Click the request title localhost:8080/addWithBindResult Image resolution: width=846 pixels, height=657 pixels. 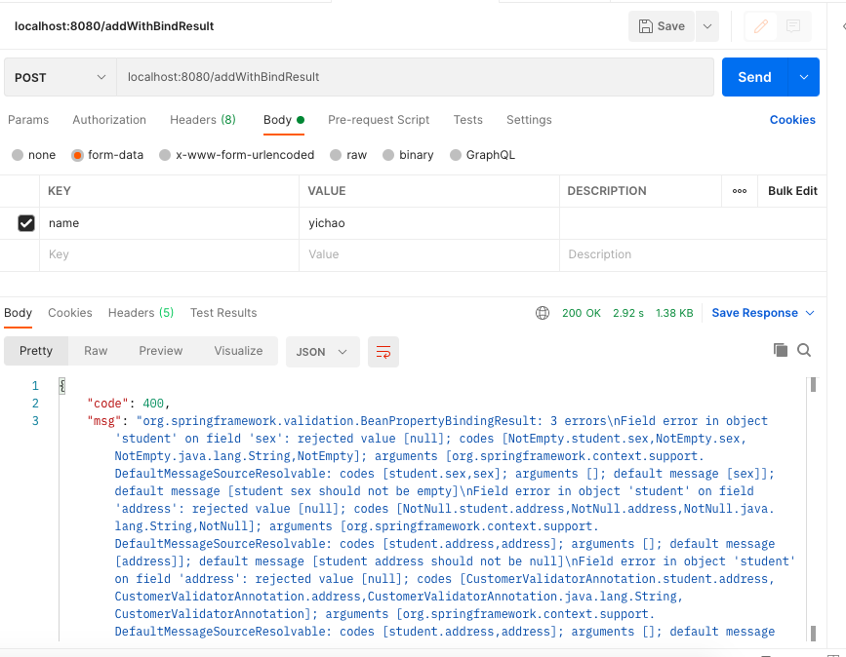click(x=114, y=26)
